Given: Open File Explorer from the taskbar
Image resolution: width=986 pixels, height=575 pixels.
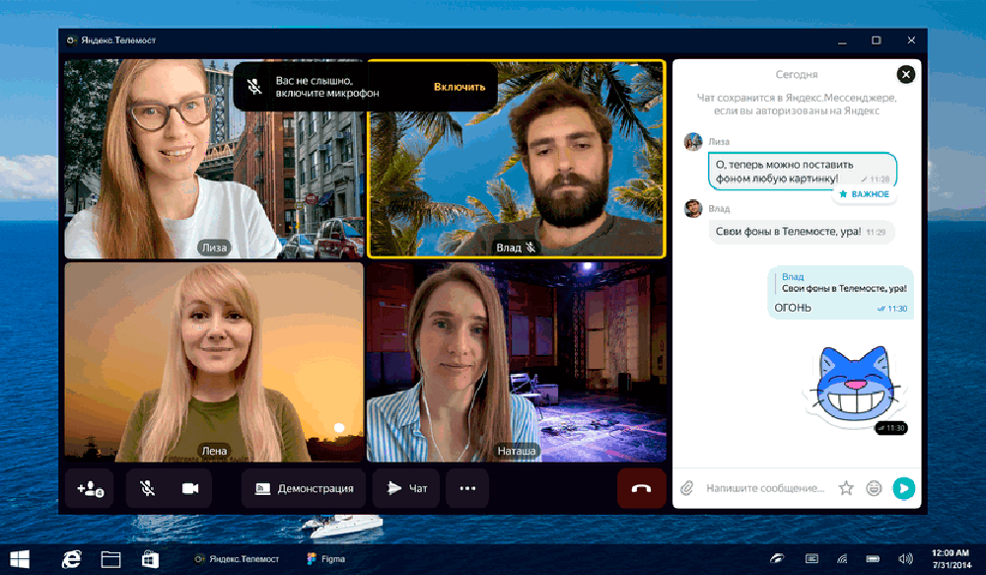Looking at the screenshot, I should (x=110, y=558).
